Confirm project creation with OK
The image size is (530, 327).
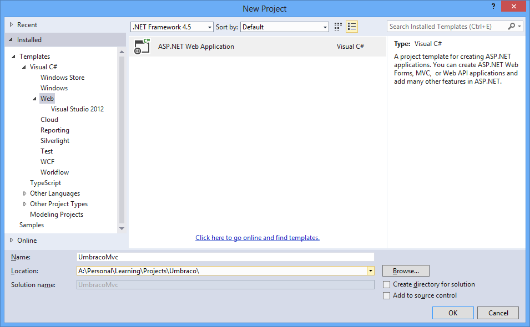pos(453,313)
